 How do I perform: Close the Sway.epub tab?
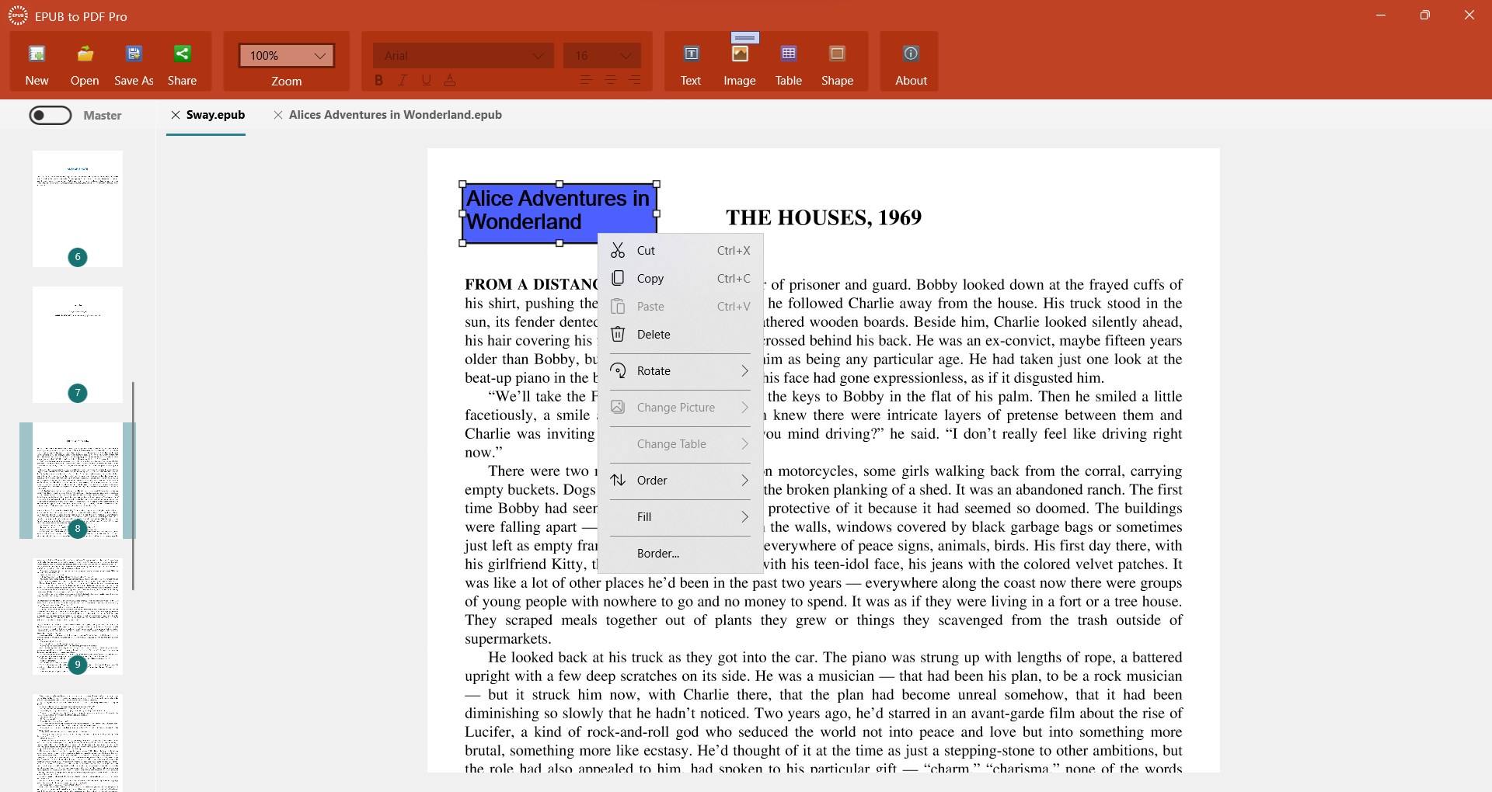click(176, 115)
